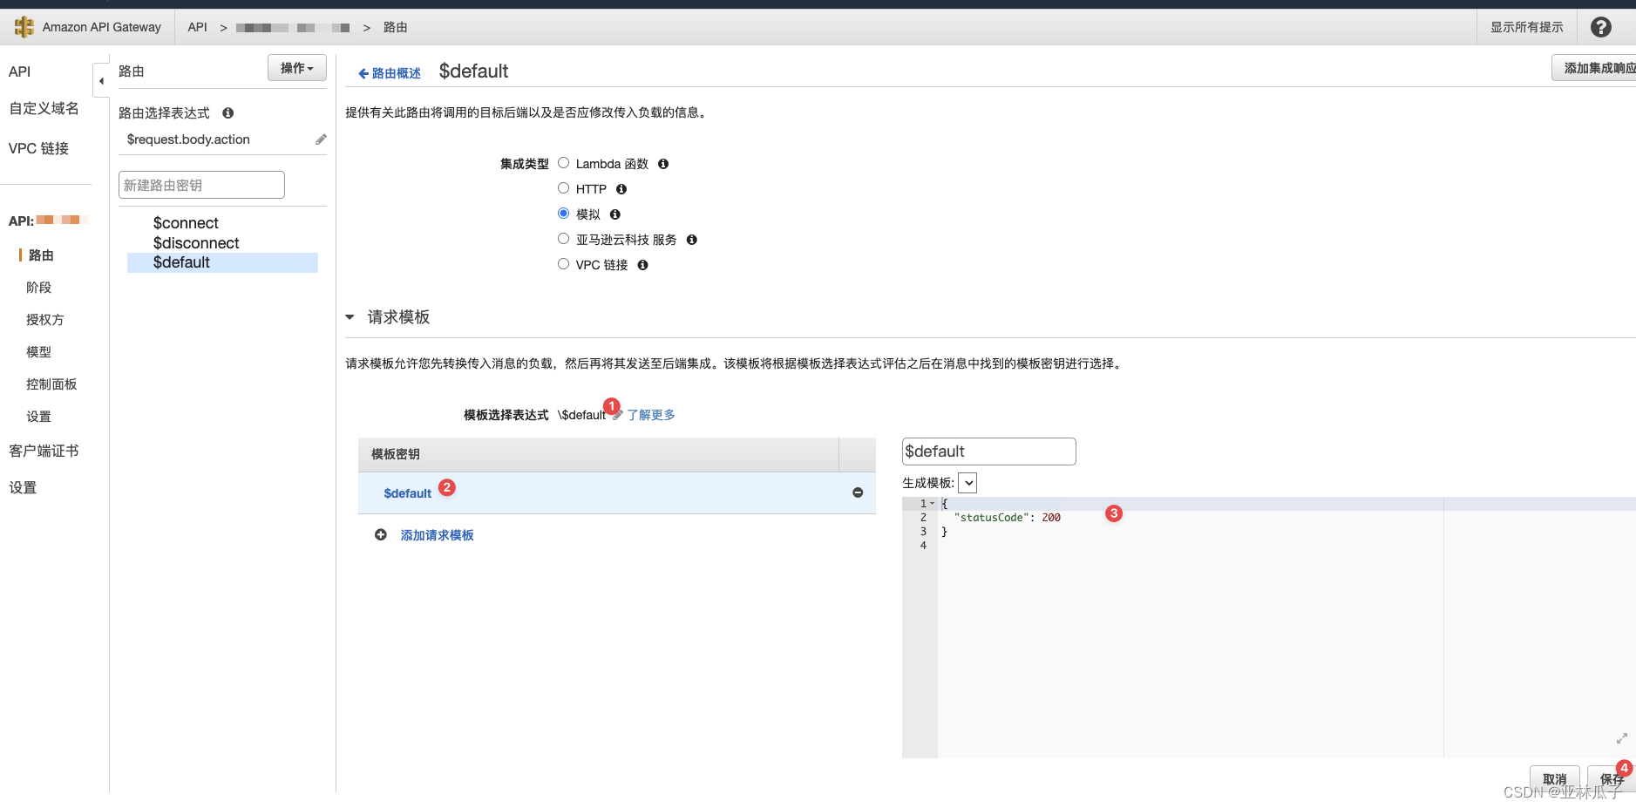The width and height of the screenshot is (1636, 808).
Task: Click the API breadcrumb link
Action: point(198,27)
